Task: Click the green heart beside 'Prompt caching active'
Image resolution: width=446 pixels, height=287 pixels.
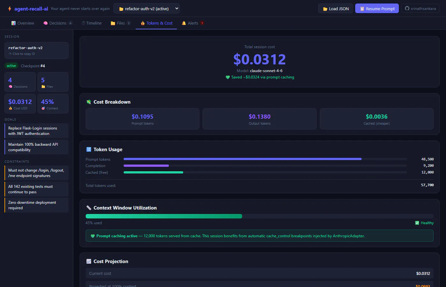Action: 93,236
